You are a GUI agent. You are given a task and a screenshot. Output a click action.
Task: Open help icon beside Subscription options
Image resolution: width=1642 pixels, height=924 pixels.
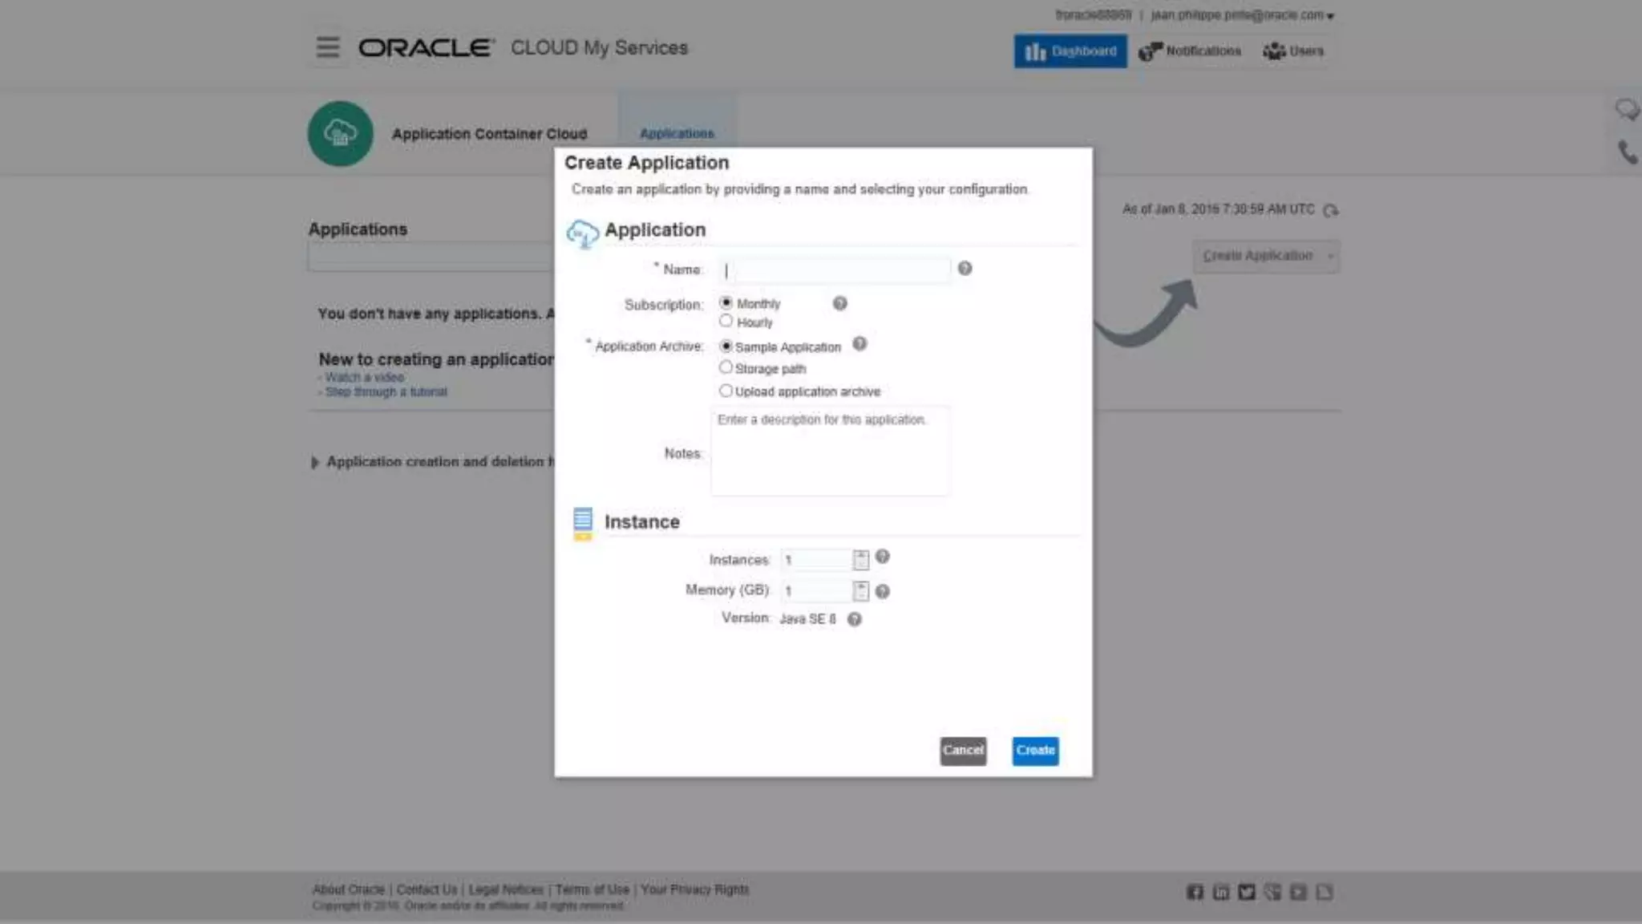[839, 303]
